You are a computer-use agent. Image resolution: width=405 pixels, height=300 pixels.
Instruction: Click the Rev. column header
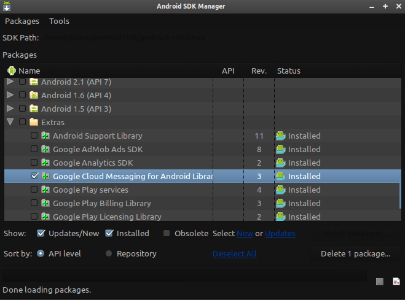pos(259,71)
